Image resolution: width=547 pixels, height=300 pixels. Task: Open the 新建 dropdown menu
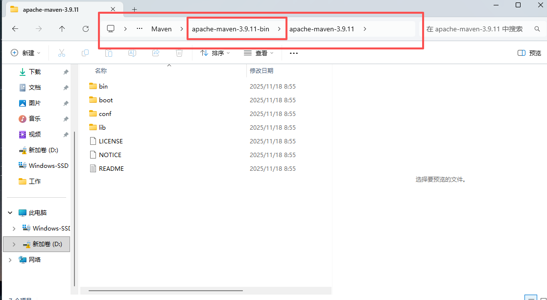click(x=25, y=53)
